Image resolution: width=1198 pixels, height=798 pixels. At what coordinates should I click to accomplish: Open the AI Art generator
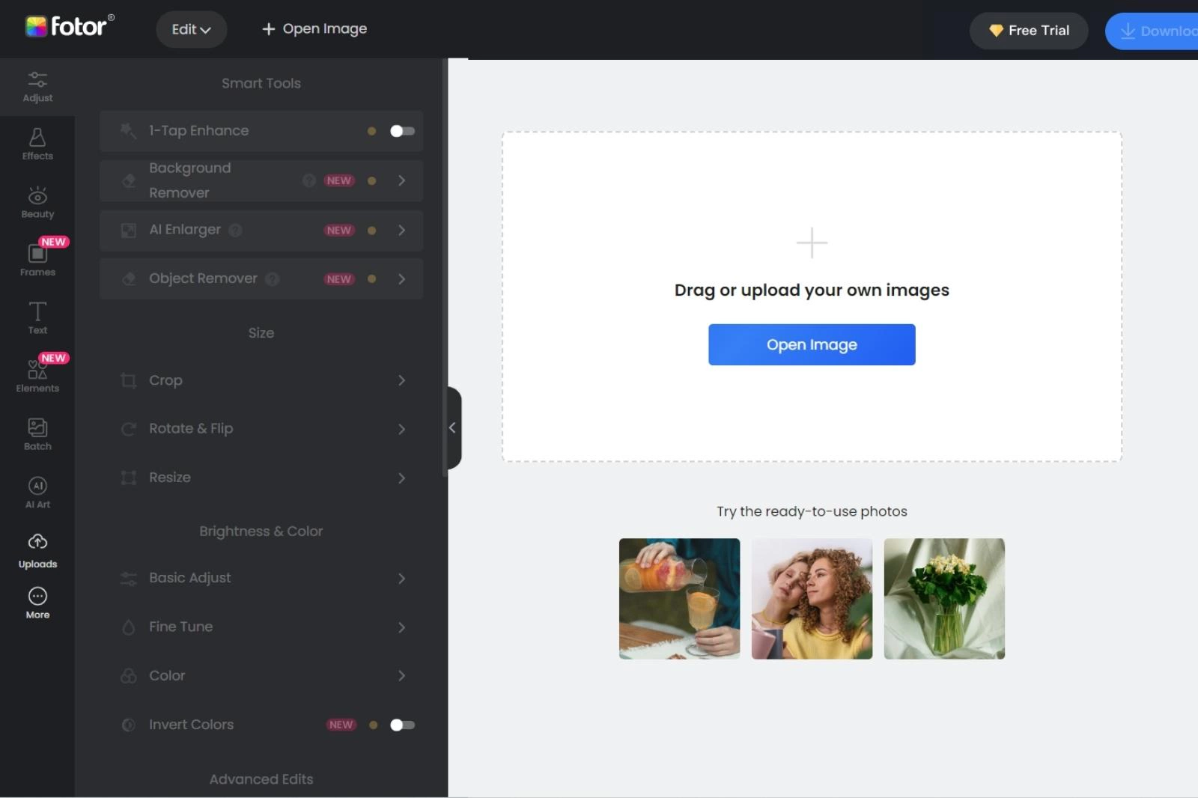tap(37, 492)
